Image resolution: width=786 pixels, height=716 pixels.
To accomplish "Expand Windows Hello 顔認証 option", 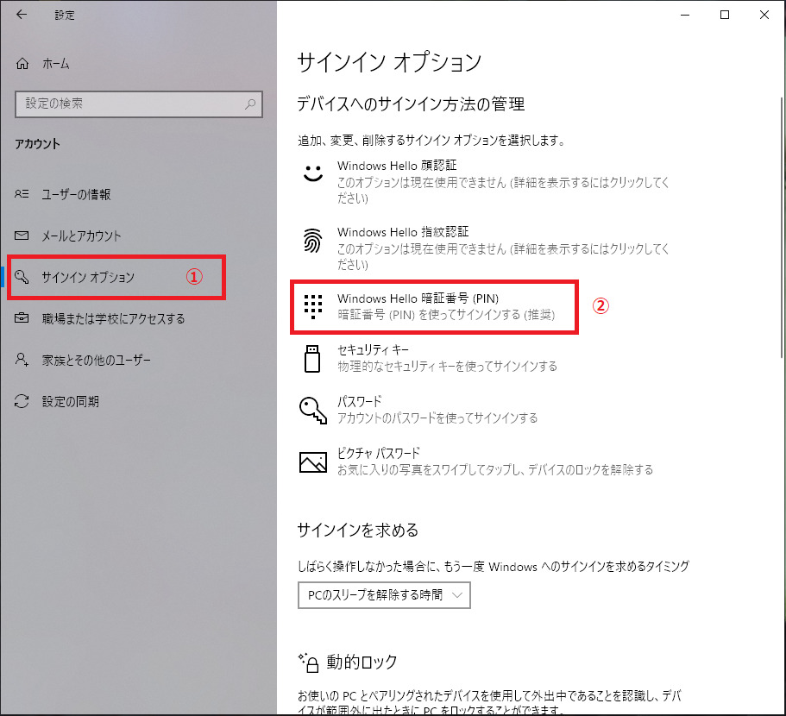I will click(x=487, y=181).
